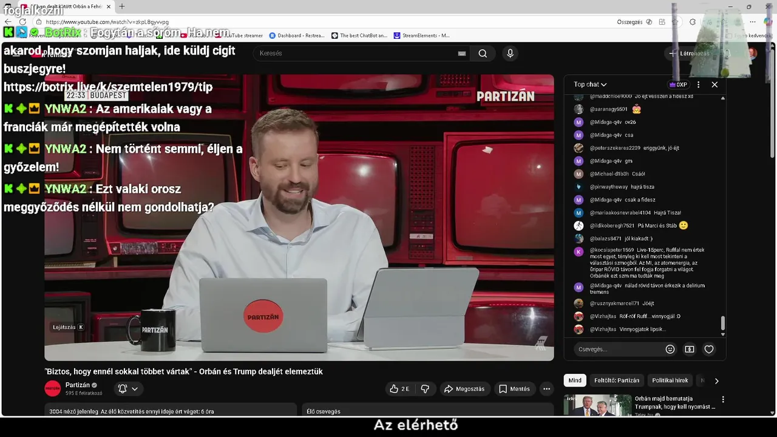Open the YouTube streamer bookmark

pyautogui.click(x=240, y=36)
